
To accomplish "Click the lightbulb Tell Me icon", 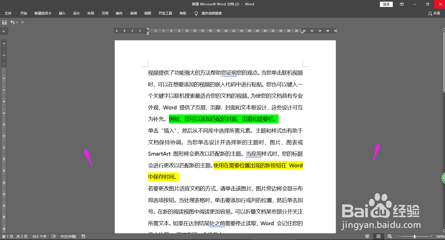I will coord(196,13).
